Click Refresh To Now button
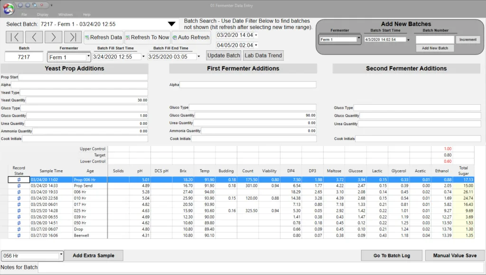Image resolution: width=486 pixels, height=275 pixels. click(147, 37)
